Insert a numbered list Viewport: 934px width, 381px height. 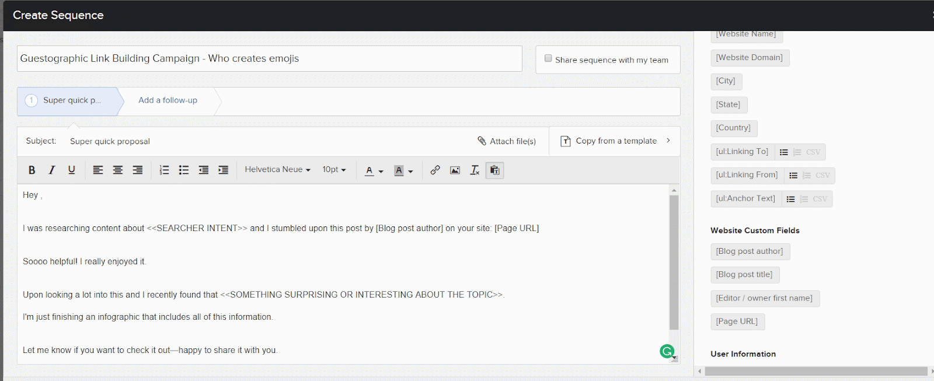(164, 170)
